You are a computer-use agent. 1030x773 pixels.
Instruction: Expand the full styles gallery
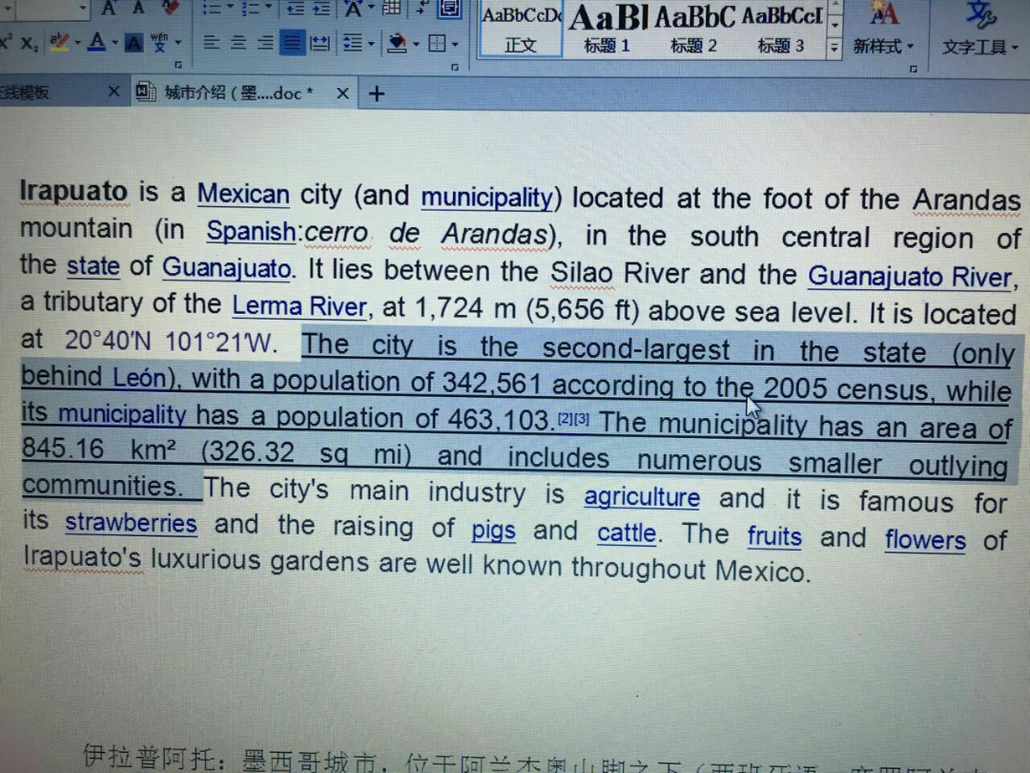point(834,48)
